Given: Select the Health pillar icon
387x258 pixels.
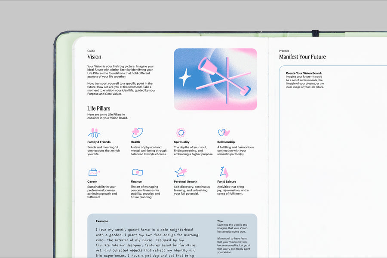Looking at the screenshot, I should (x=137, y=132).
